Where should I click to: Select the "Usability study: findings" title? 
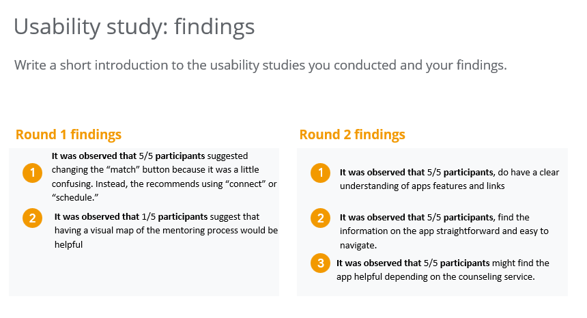point(134,27)
